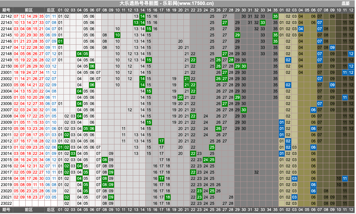This screenshot has width=356, height=214.
Task: Click blue highlighted 09 in row 22147
Action: point(332,48)
